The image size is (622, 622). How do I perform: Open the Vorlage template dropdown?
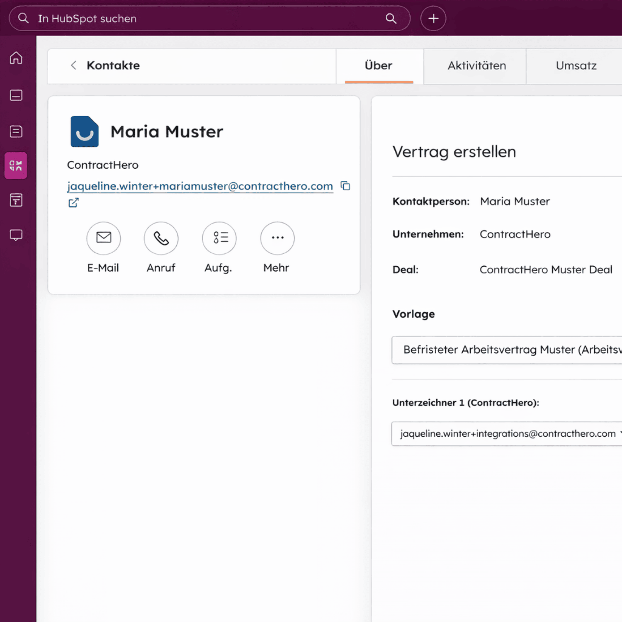point(507,350)
